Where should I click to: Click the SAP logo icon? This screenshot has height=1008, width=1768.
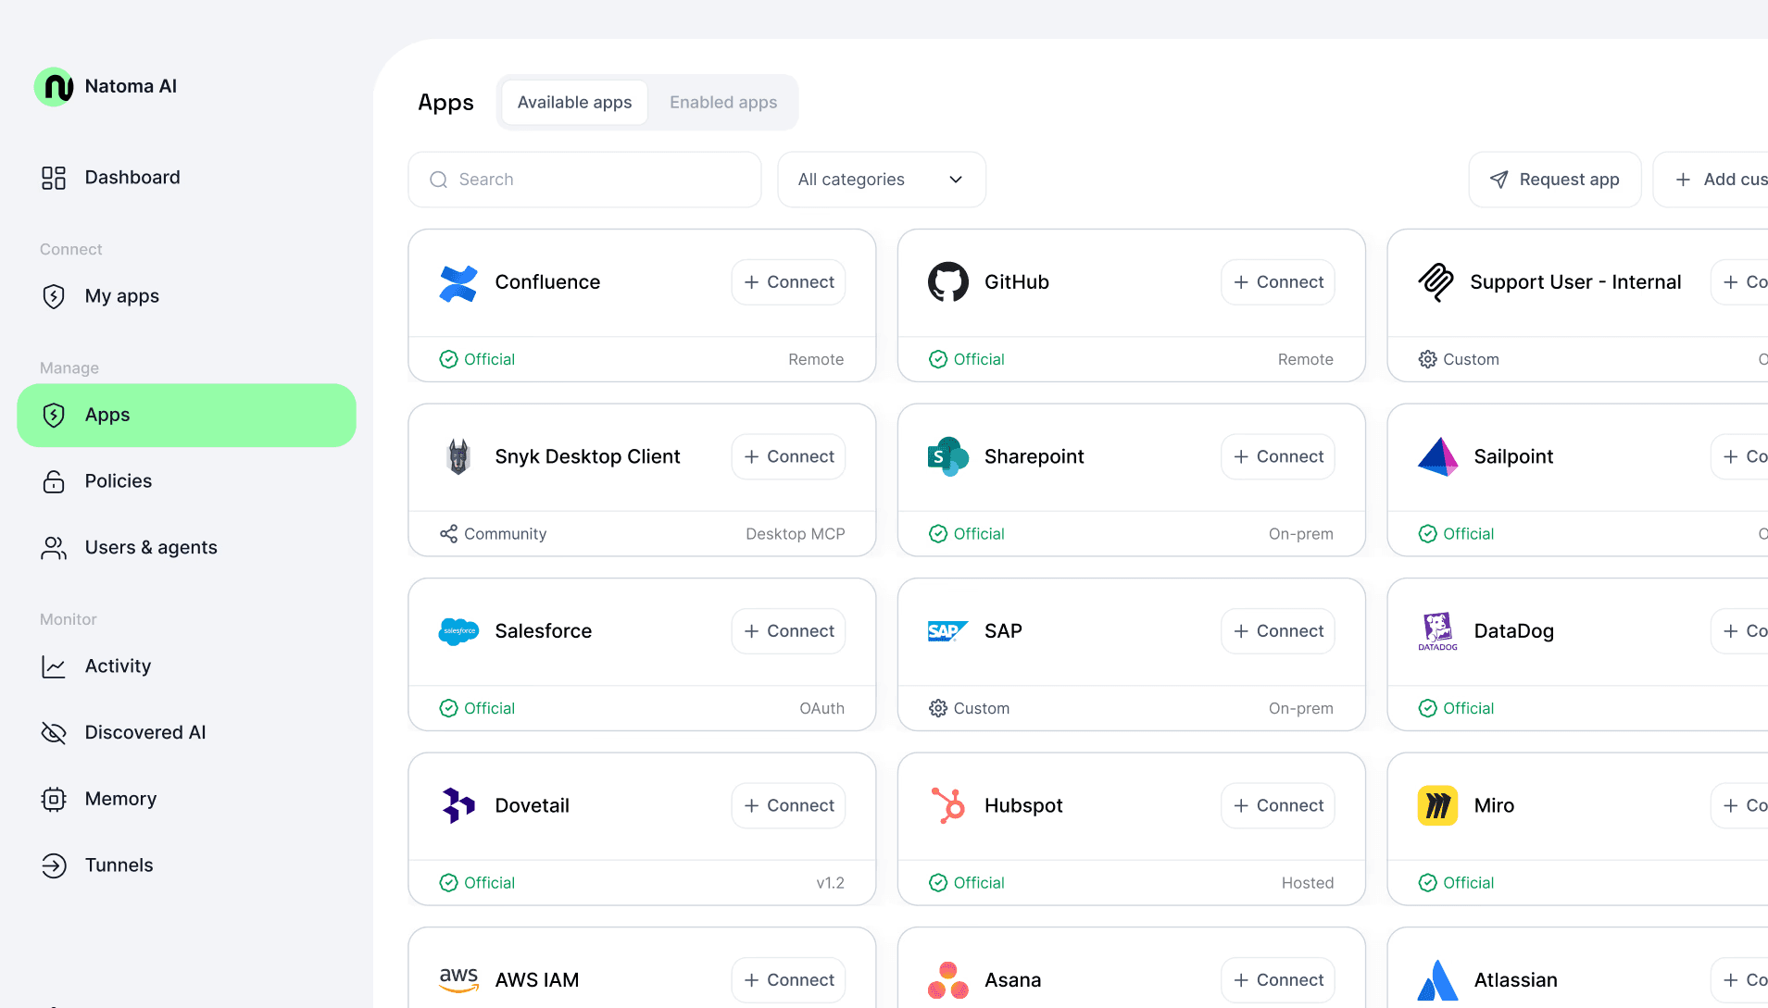click(x=948, y=631)
